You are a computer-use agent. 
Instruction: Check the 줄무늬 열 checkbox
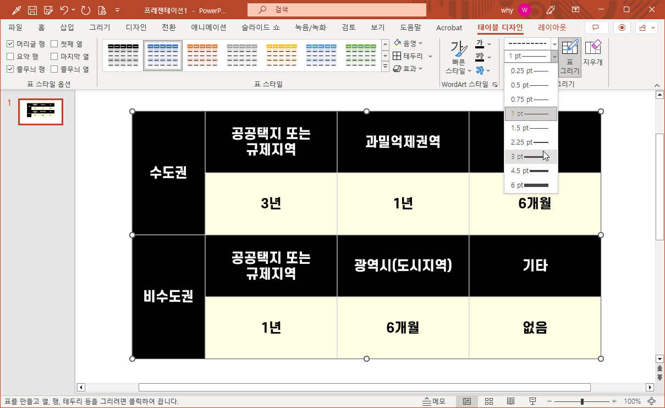click(54, 69)
